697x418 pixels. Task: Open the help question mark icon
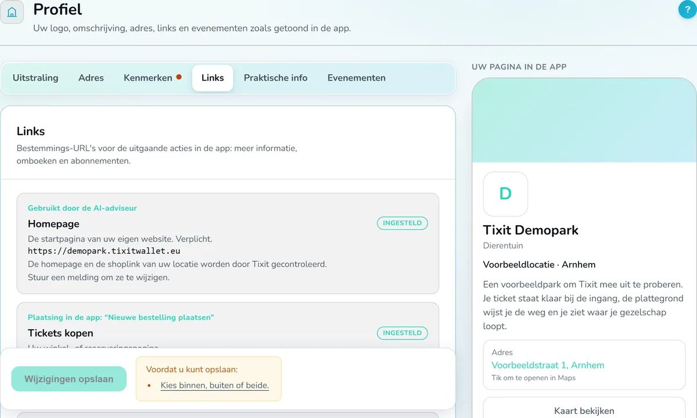(x=687, y=10)
